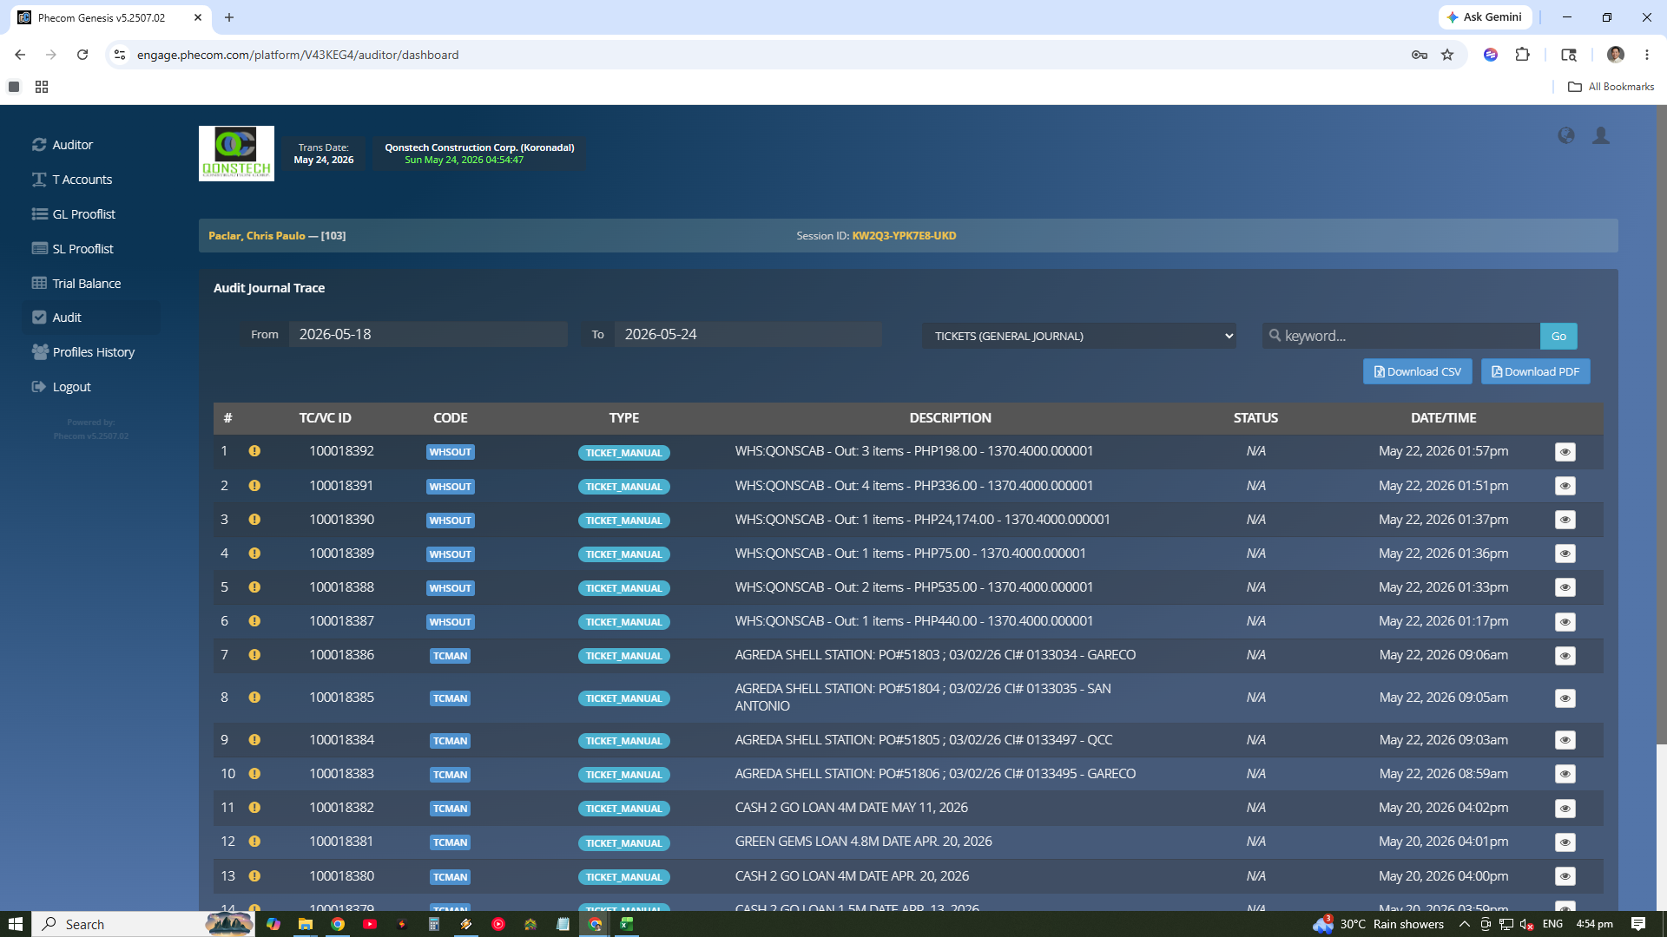Go back in Chrome
The image size is (1667, 937).
click(x=20, y=55)
